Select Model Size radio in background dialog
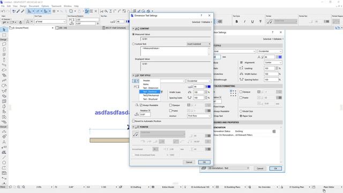The height and width of the screenshot is (193, 343). point(241,111)
